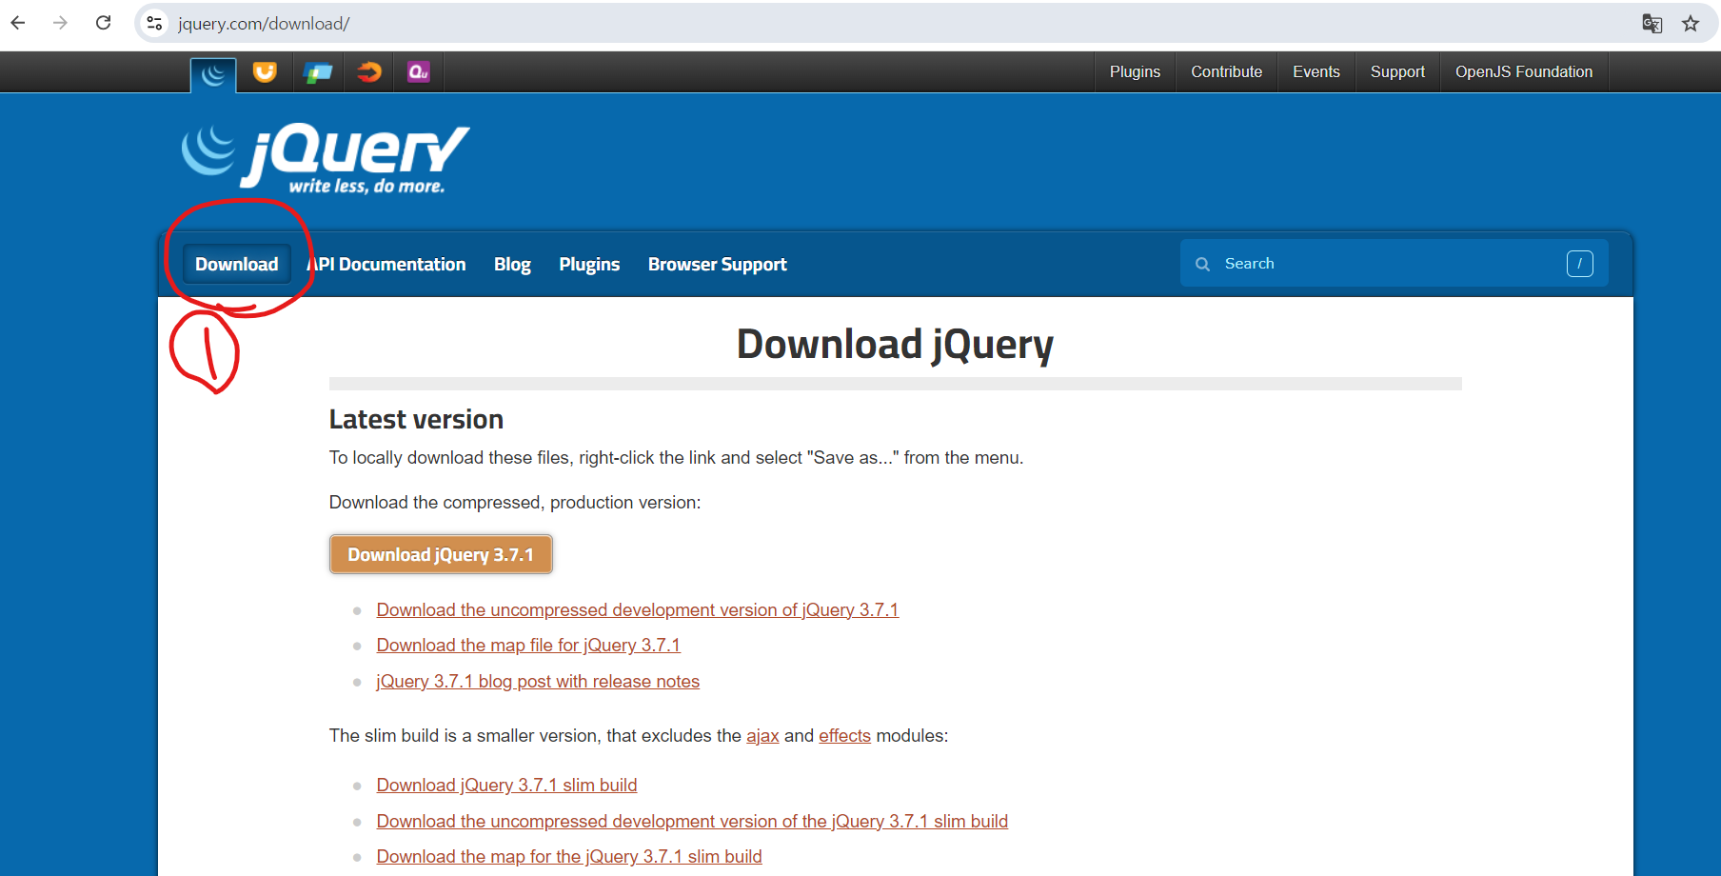Open Browser Support page
The width and height of the screenshot is (1721, 876).
point(718,264)
